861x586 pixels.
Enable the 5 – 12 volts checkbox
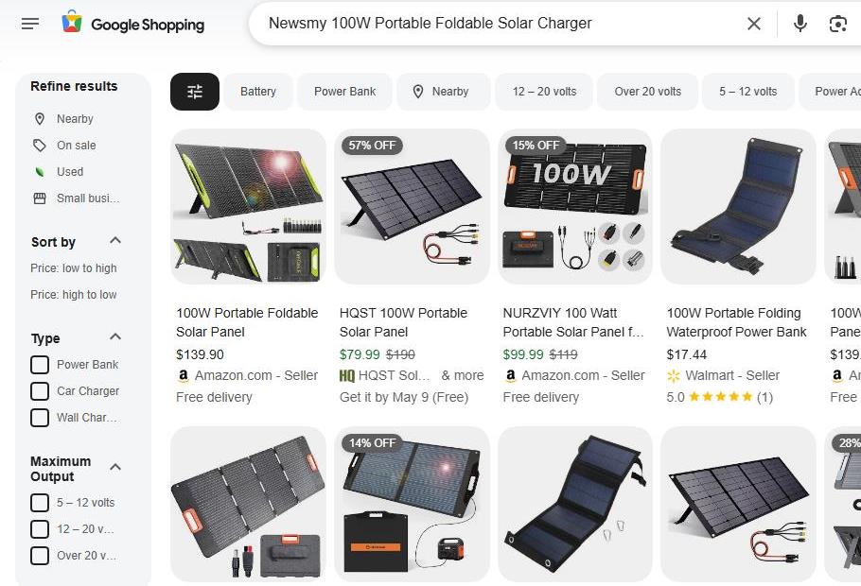[x=40, y=503]
